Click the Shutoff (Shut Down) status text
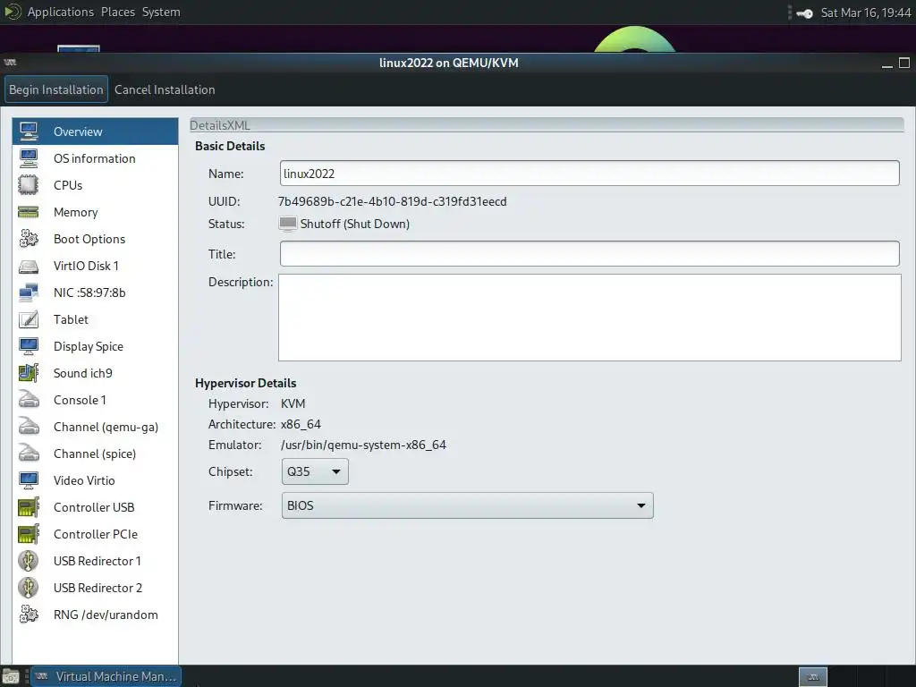 click(x=354, y=224)
